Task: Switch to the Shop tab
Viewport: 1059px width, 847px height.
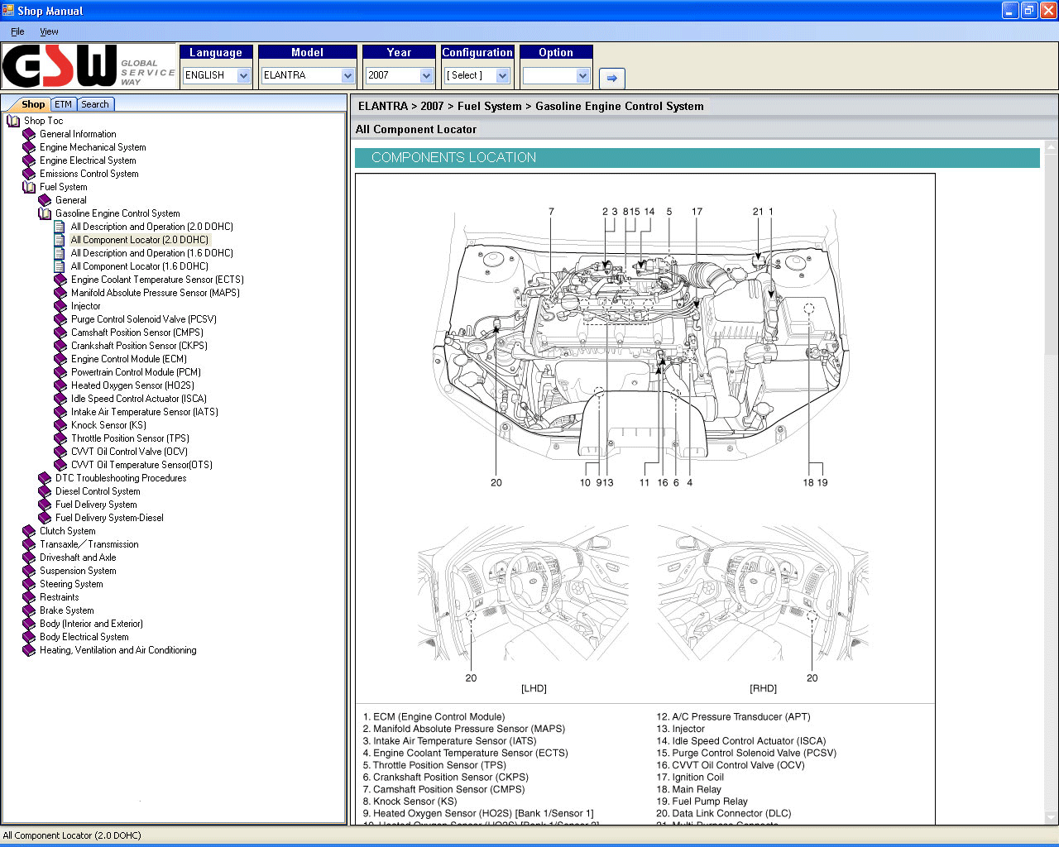Action: [33, 104]
